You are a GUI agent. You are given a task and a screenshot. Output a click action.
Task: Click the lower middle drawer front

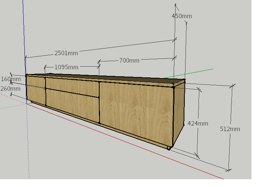click(x=73, y=105)
